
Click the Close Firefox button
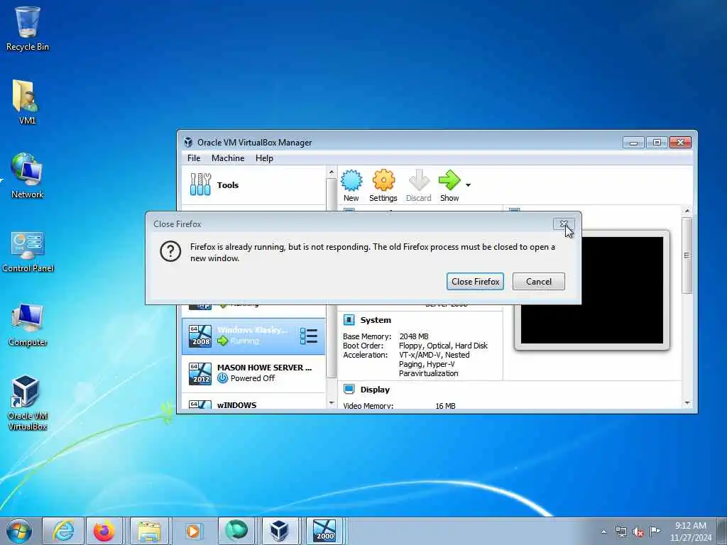pyautogui.click(x=475, y=281)
